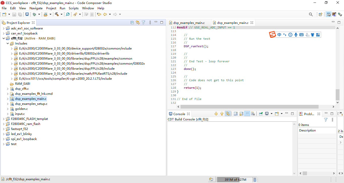Screen dimensions: 344x183
Task: Toggle the Console scroll lock icon
Action: (x=242, y=114)
